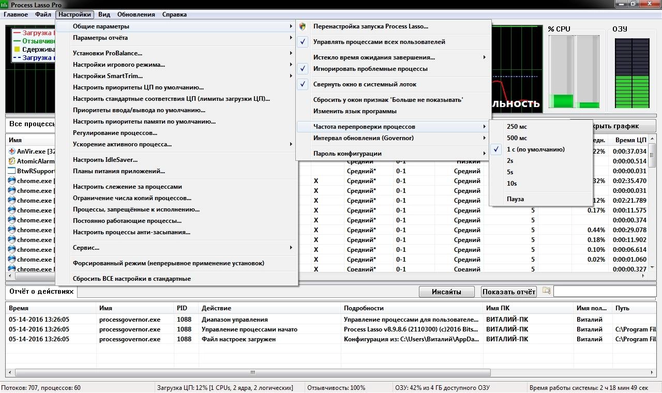
Task: Expand Общие параметры submenu
Action: (x=177, y=26)
